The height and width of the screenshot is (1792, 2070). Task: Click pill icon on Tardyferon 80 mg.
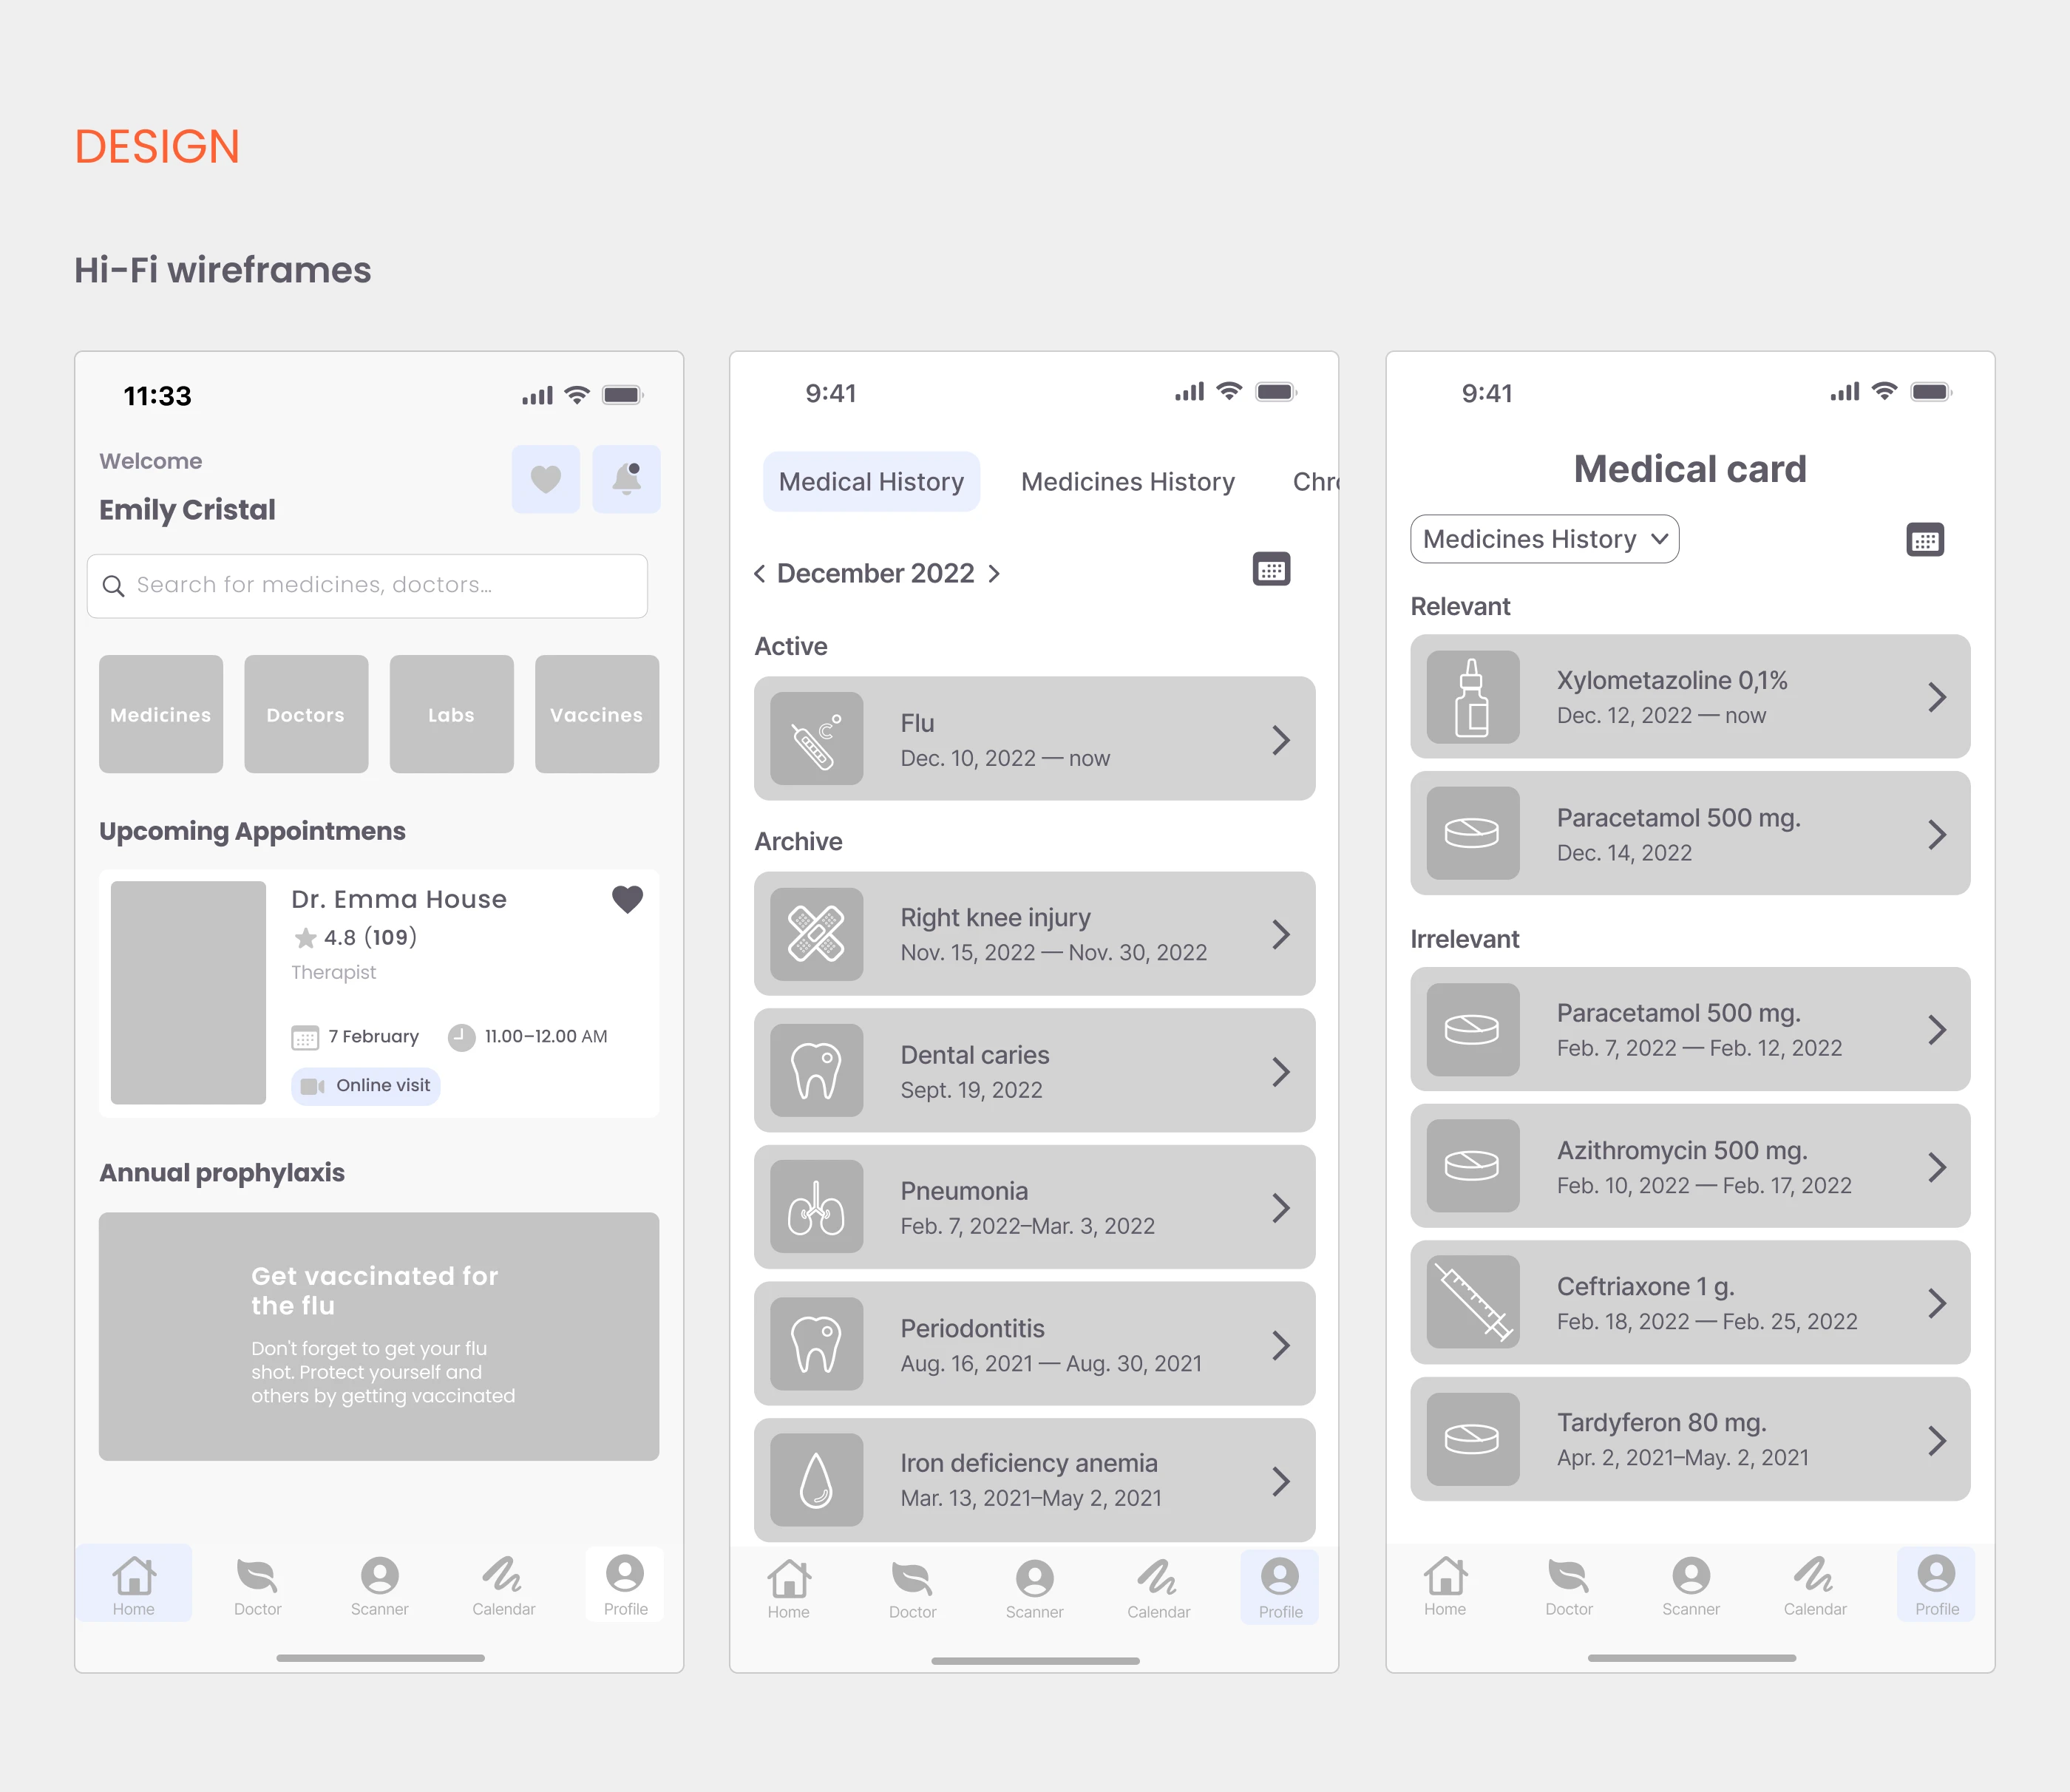(1472, 1438)
